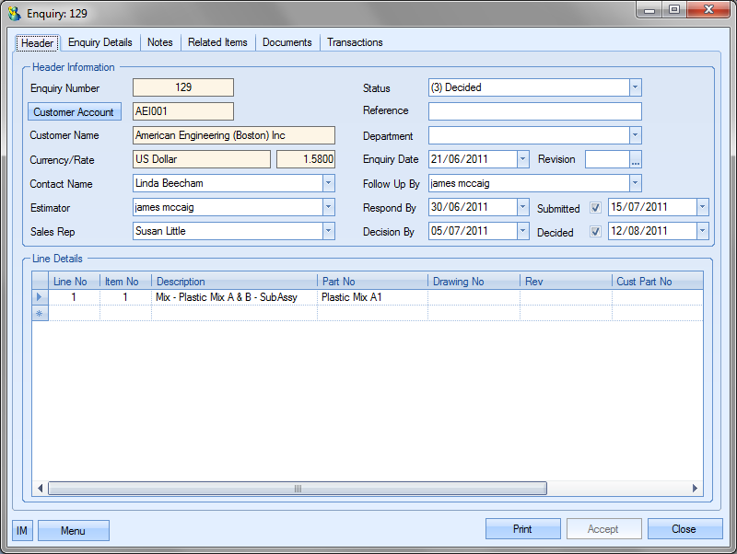Image resolution: width=737 pixels, height=554 pixels.
Task: Open the Documents tab
Action: [287, 42]
